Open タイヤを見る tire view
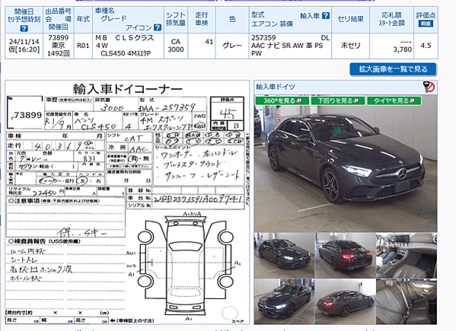Viewport: 456px width, 331px height. pyautogui.click(x=394, y=101)
